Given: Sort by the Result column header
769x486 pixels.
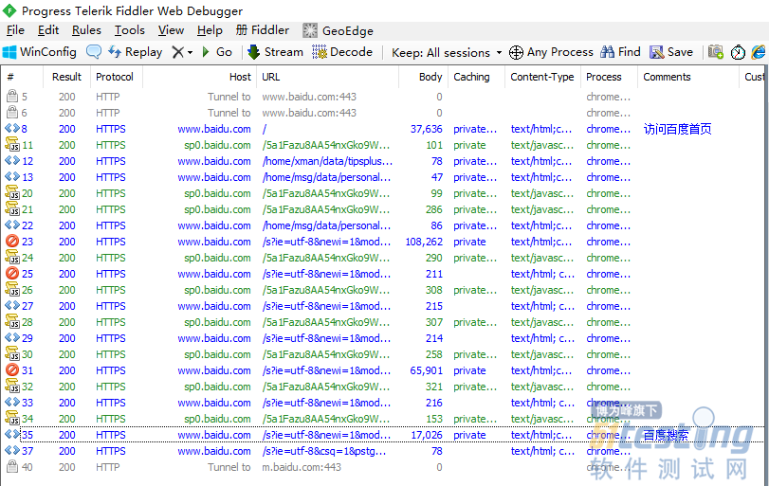Looking at the screenshot, I should click(x=66, y=77).
